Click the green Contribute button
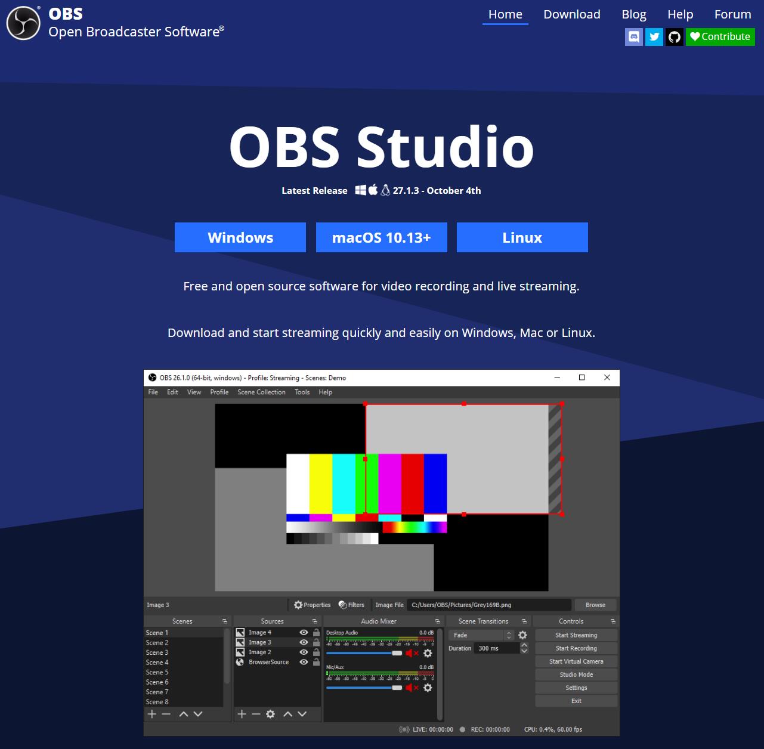This screenshot has width=764, height=749. pyautogui.click(x=720, y=37)
